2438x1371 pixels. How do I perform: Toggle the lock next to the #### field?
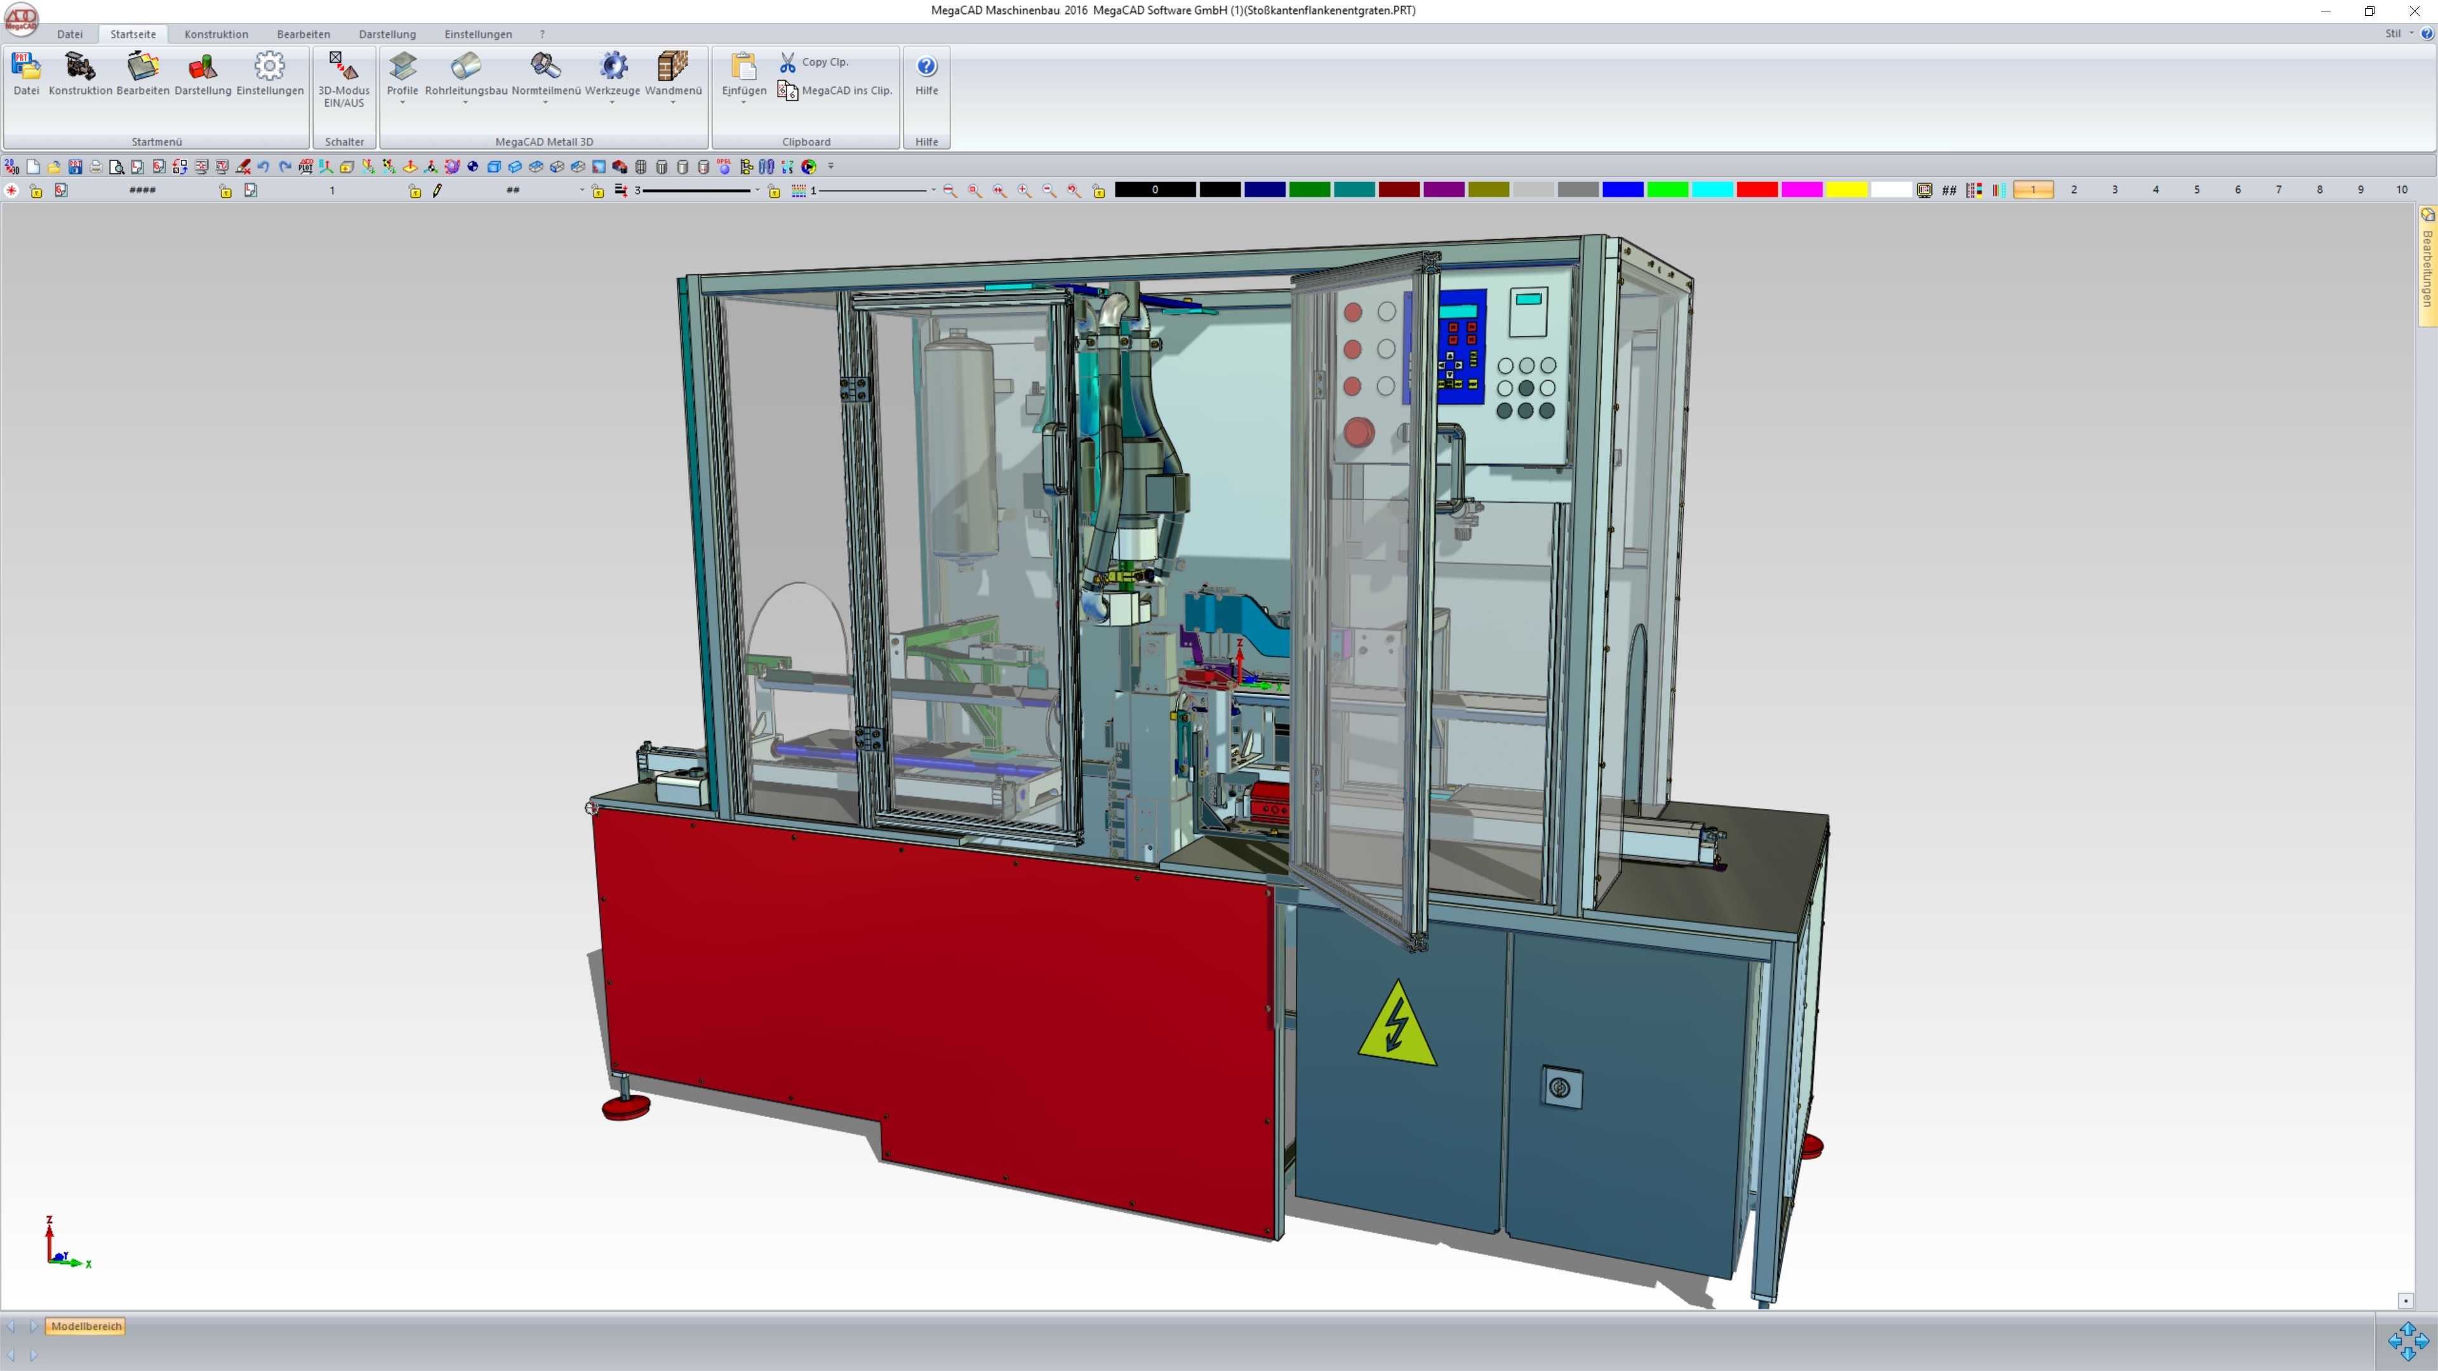pyautogui.click(x=225, y=191)
